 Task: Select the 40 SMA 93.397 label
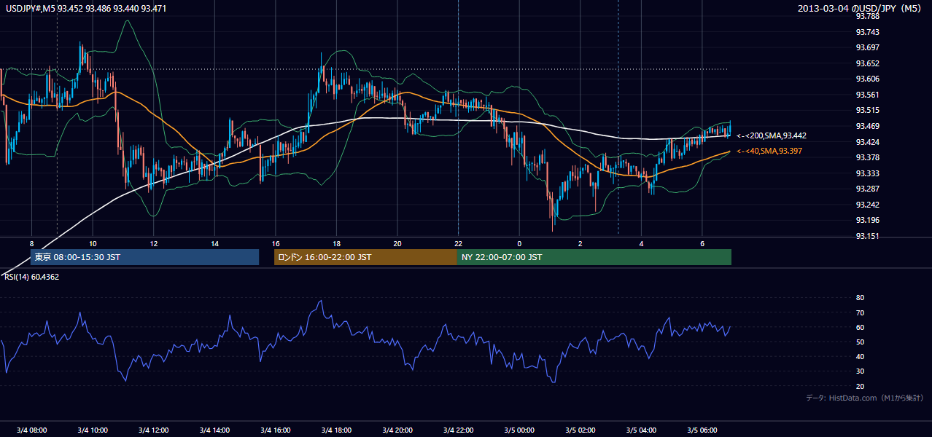tap(769, 151)
